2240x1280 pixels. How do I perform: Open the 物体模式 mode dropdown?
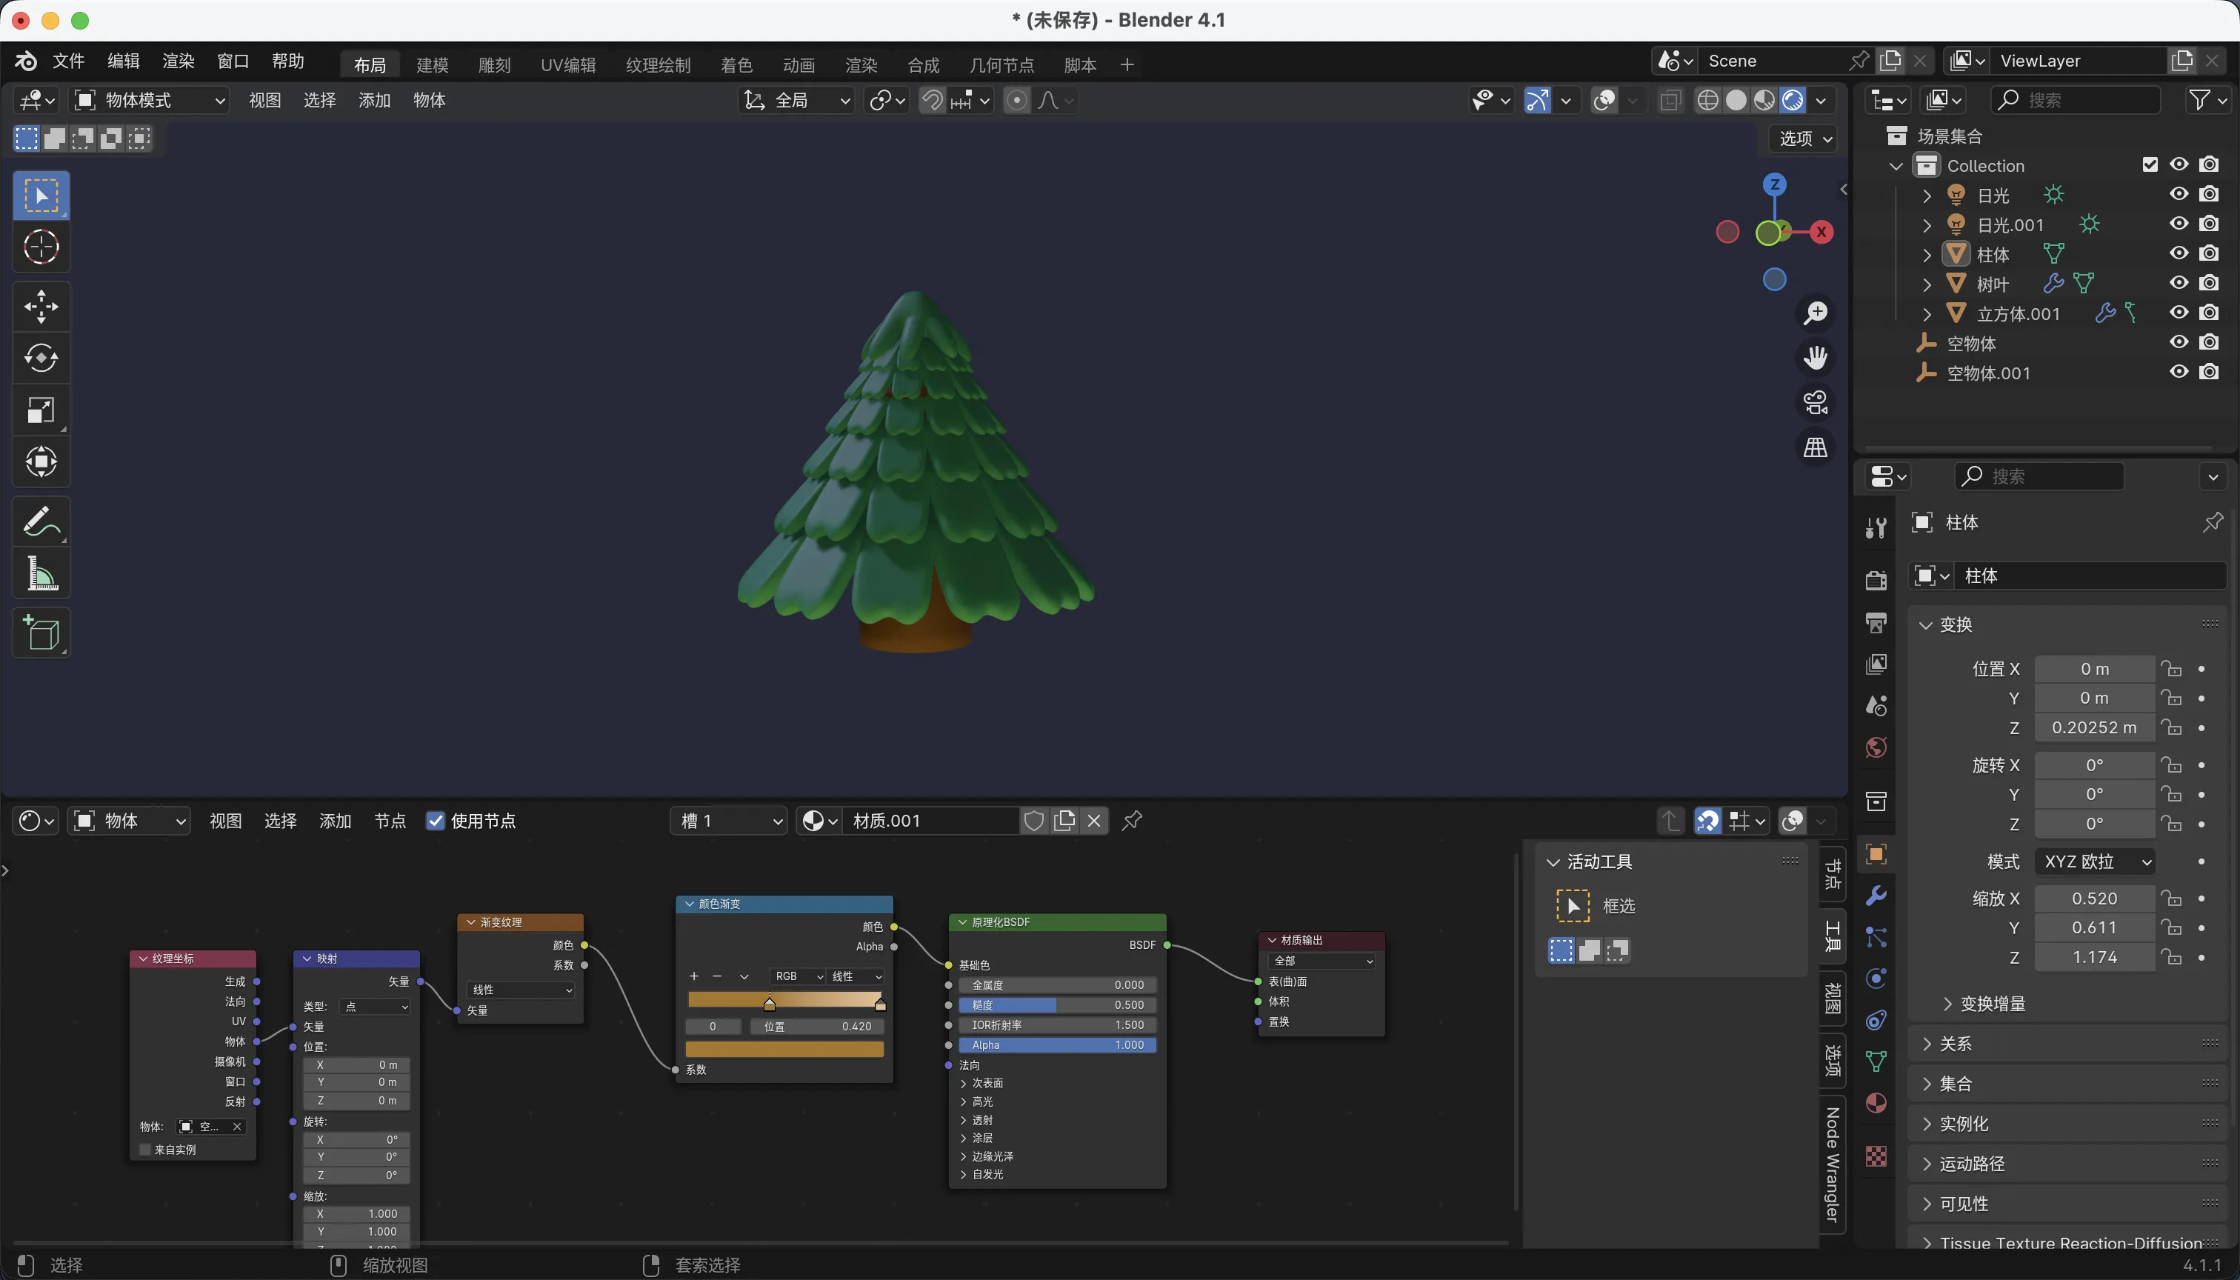147,100
